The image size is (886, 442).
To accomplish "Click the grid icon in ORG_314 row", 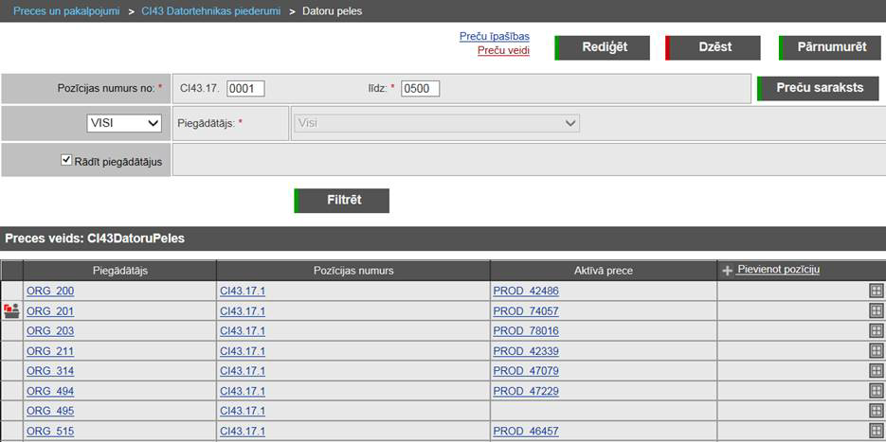I will point(876,371).
